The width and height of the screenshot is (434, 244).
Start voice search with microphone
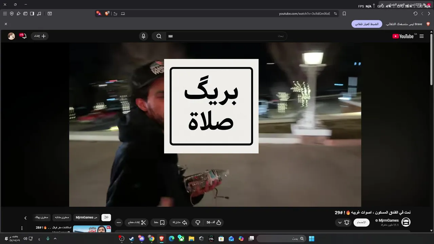[143, 36]
